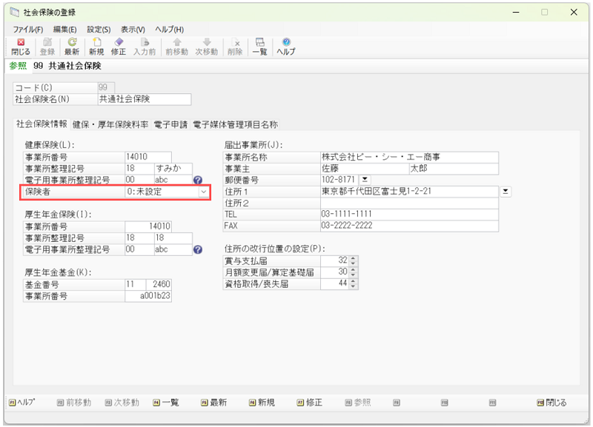The image size is (593, 427).
Task: Click the 閉じる function key button at bottom
Action: [x=551, y=403]
